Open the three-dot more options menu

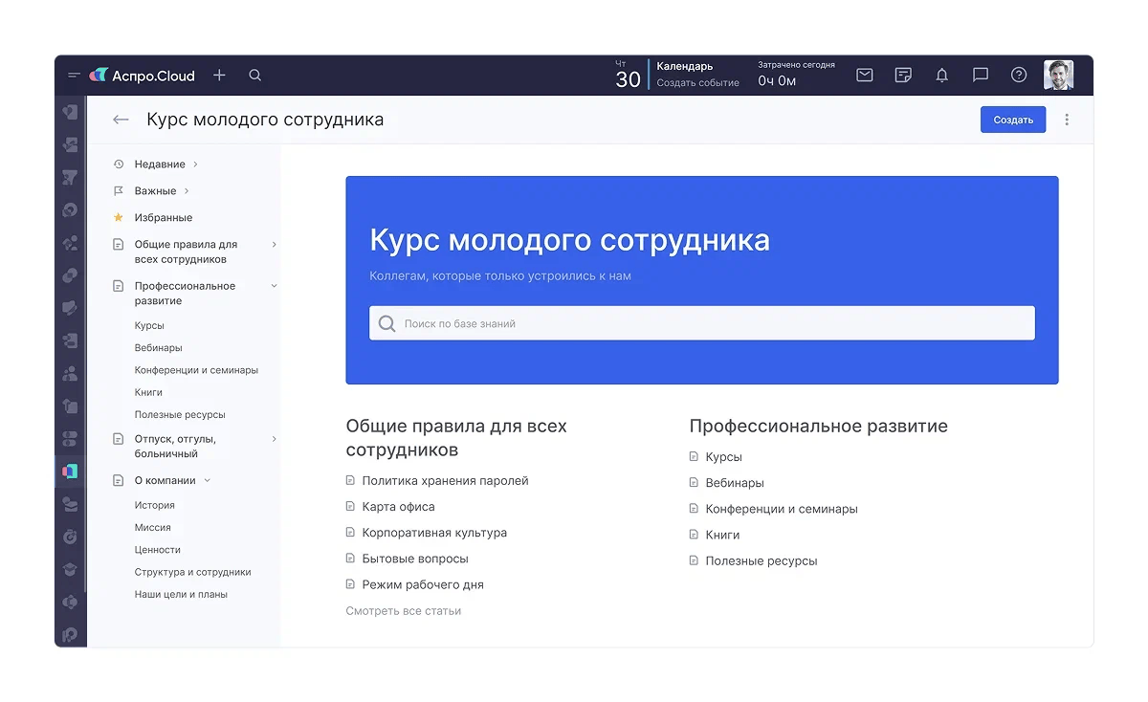1068,120
